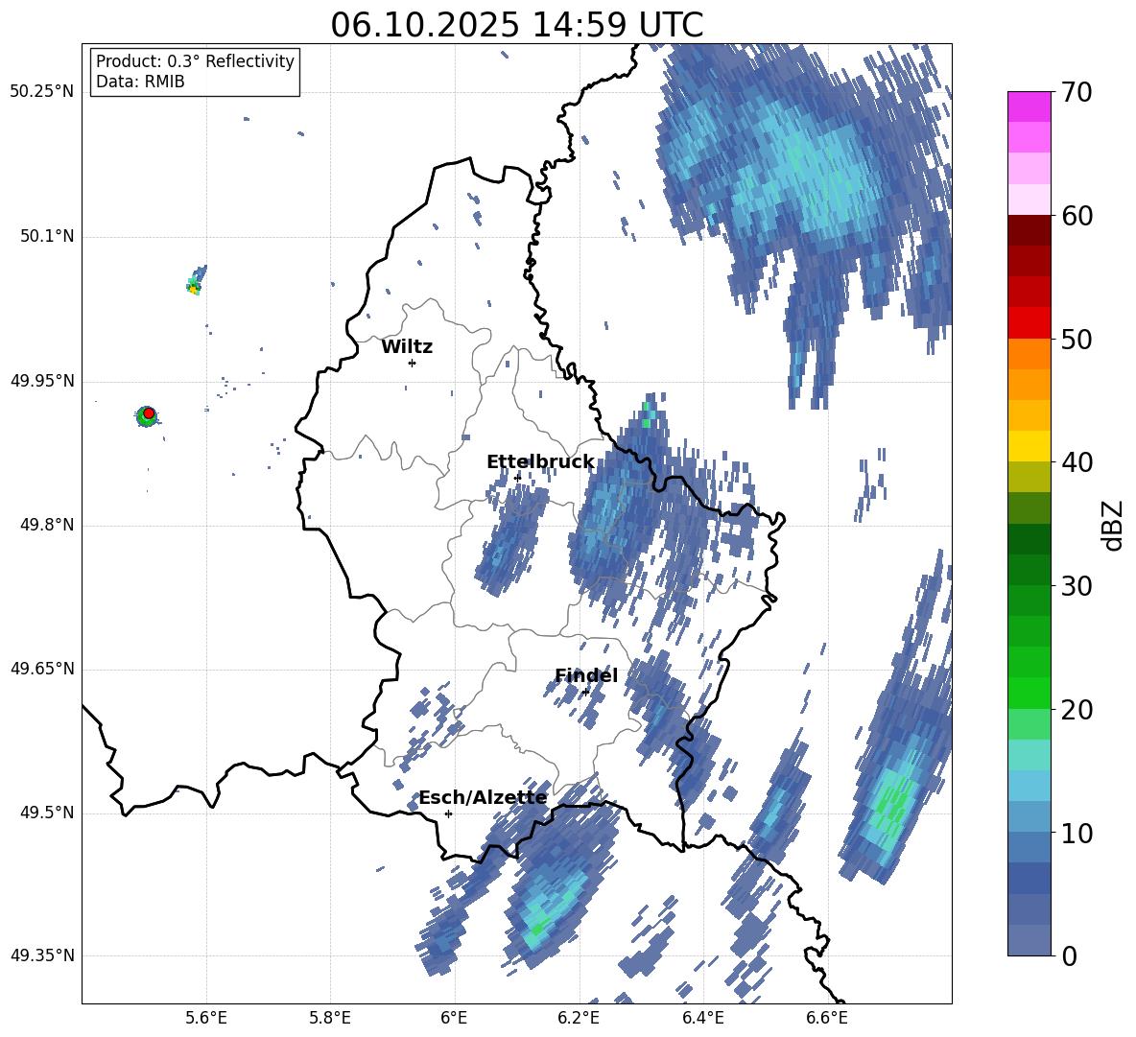This screenshot has height=1037, width=1136.
Task: Click the dBZ colorbar axis label
Action: coord(1112,525)
